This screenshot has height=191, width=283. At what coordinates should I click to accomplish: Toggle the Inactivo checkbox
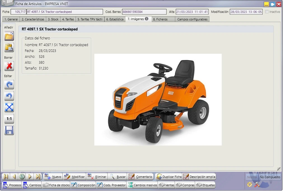[267, 12]
